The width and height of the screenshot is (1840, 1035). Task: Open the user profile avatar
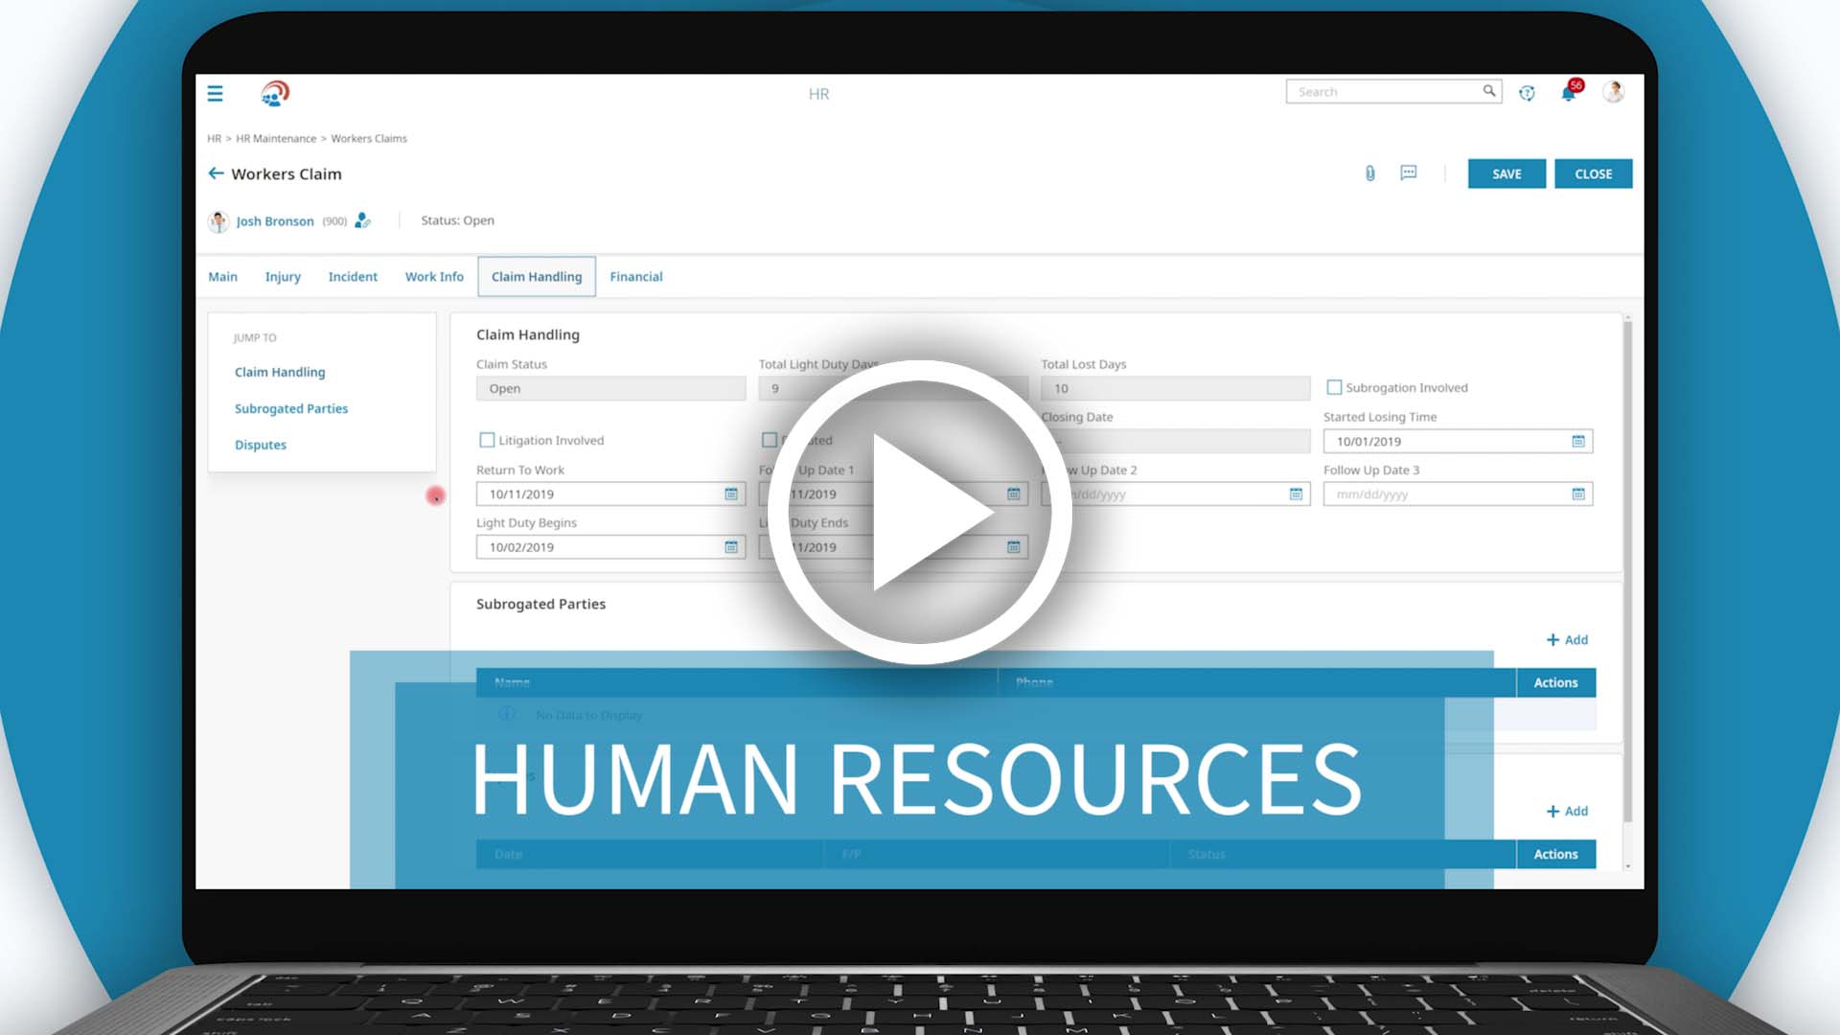click(x=1615, y=92)
